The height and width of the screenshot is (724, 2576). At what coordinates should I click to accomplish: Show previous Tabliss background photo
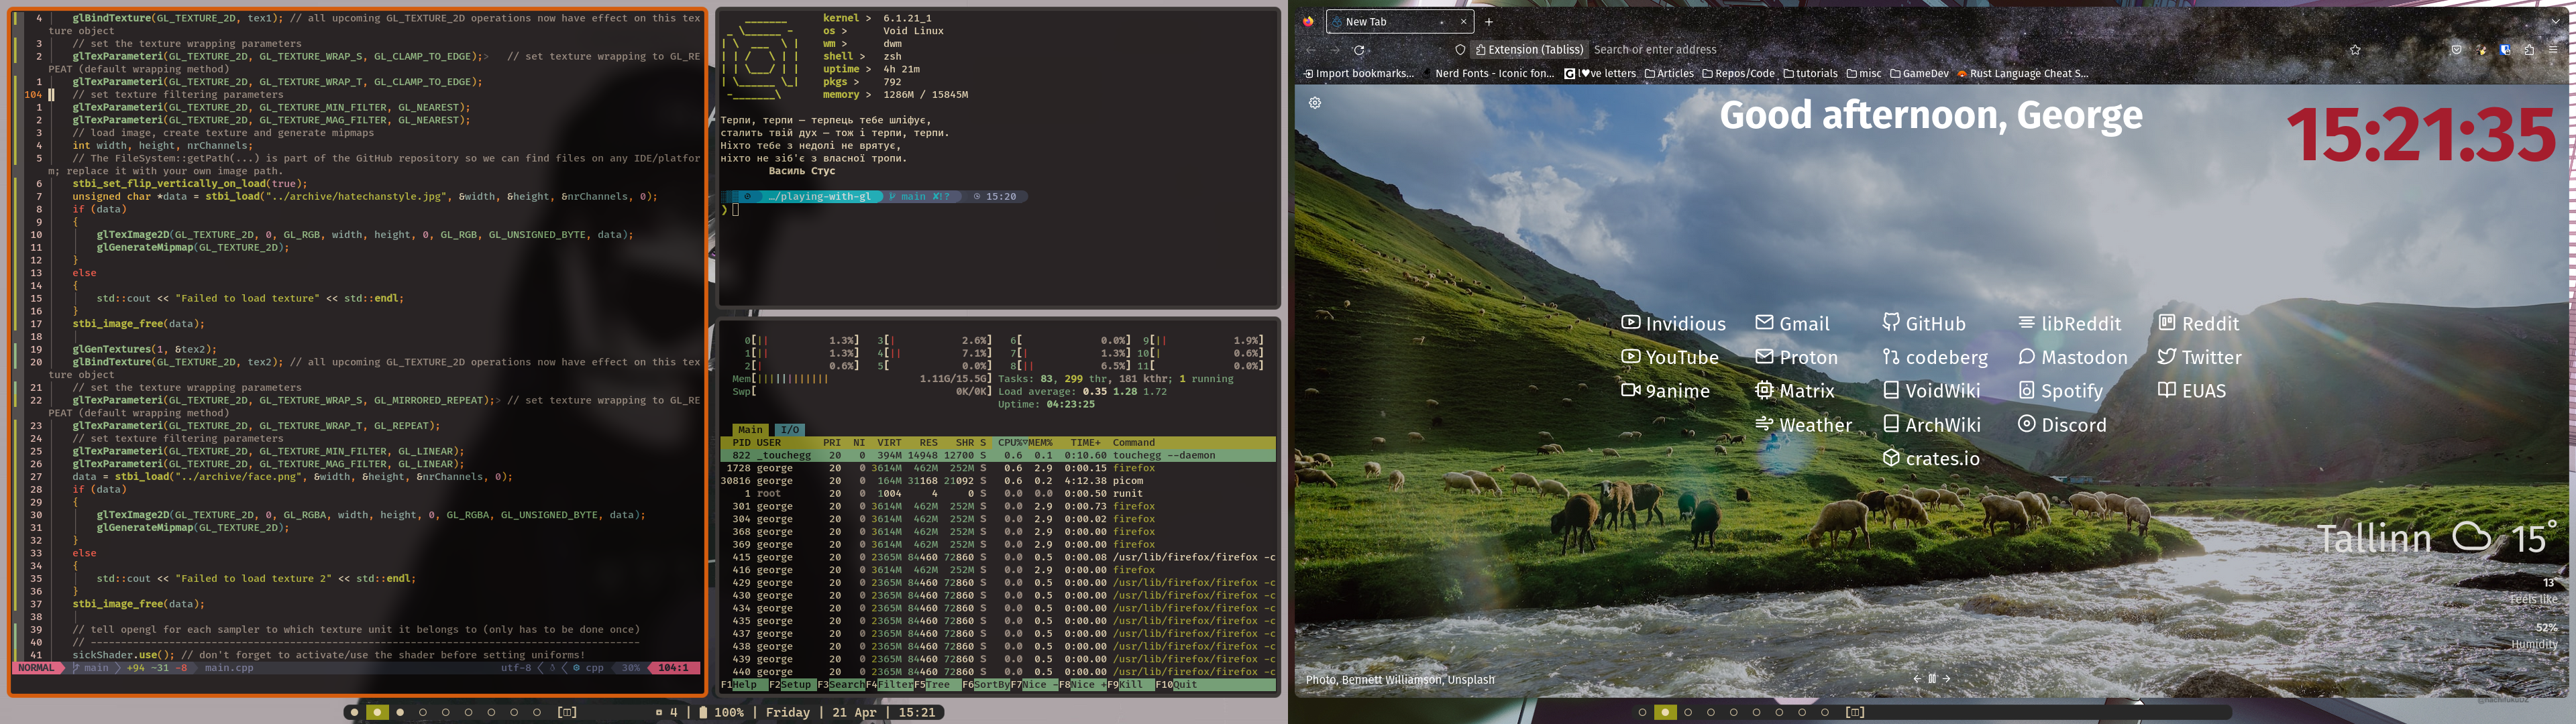click(1917, 678)
